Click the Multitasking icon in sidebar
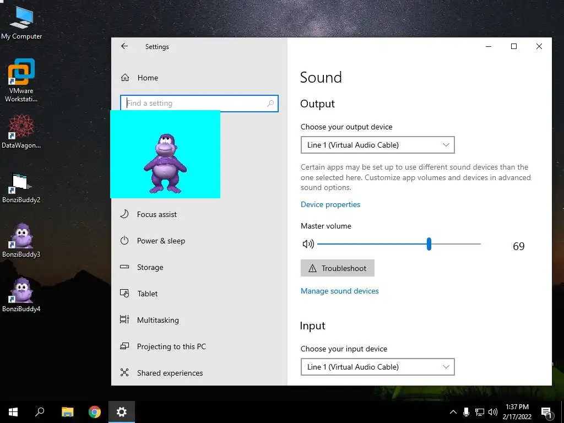The height and width of the screenshot is (423, 564). point(124,319)
